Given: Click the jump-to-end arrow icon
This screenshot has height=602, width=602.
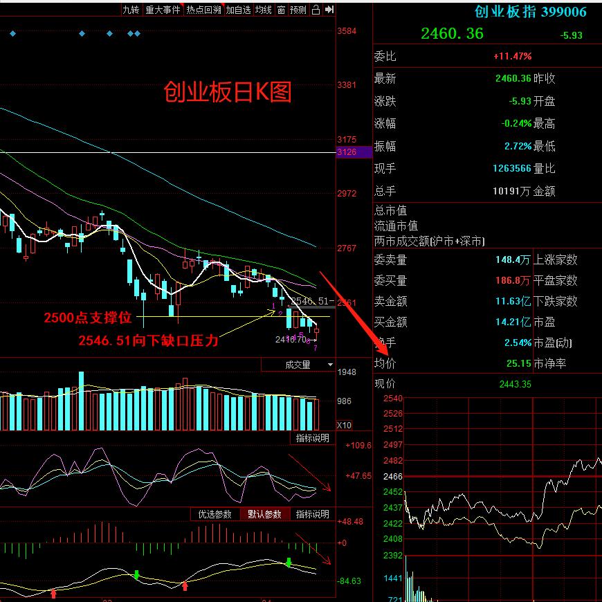Looking at the screenshot, I should [329, 10].
